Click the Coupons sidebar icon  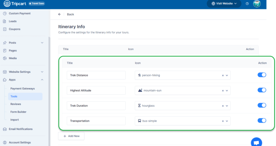click(5, 29)
